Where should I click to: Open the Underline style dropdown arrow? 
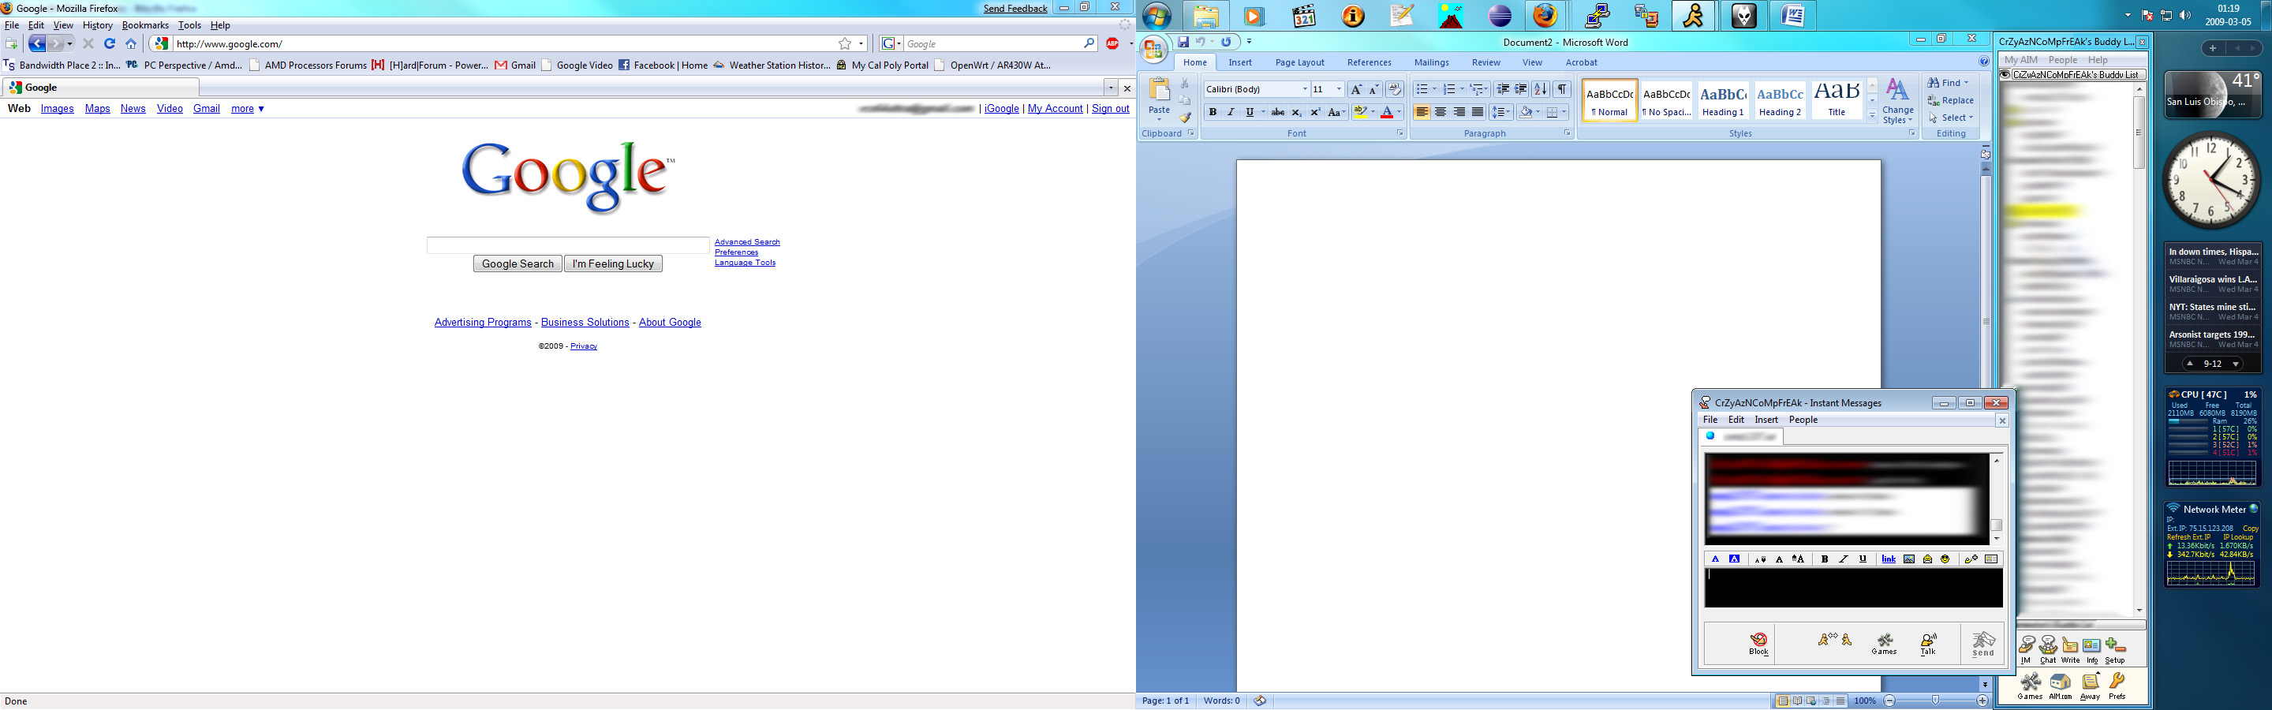1262,112
